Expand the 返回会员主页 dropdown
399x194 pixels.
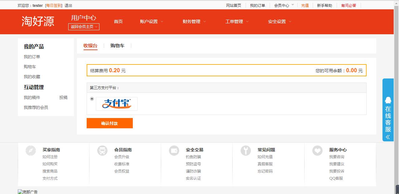84,27
